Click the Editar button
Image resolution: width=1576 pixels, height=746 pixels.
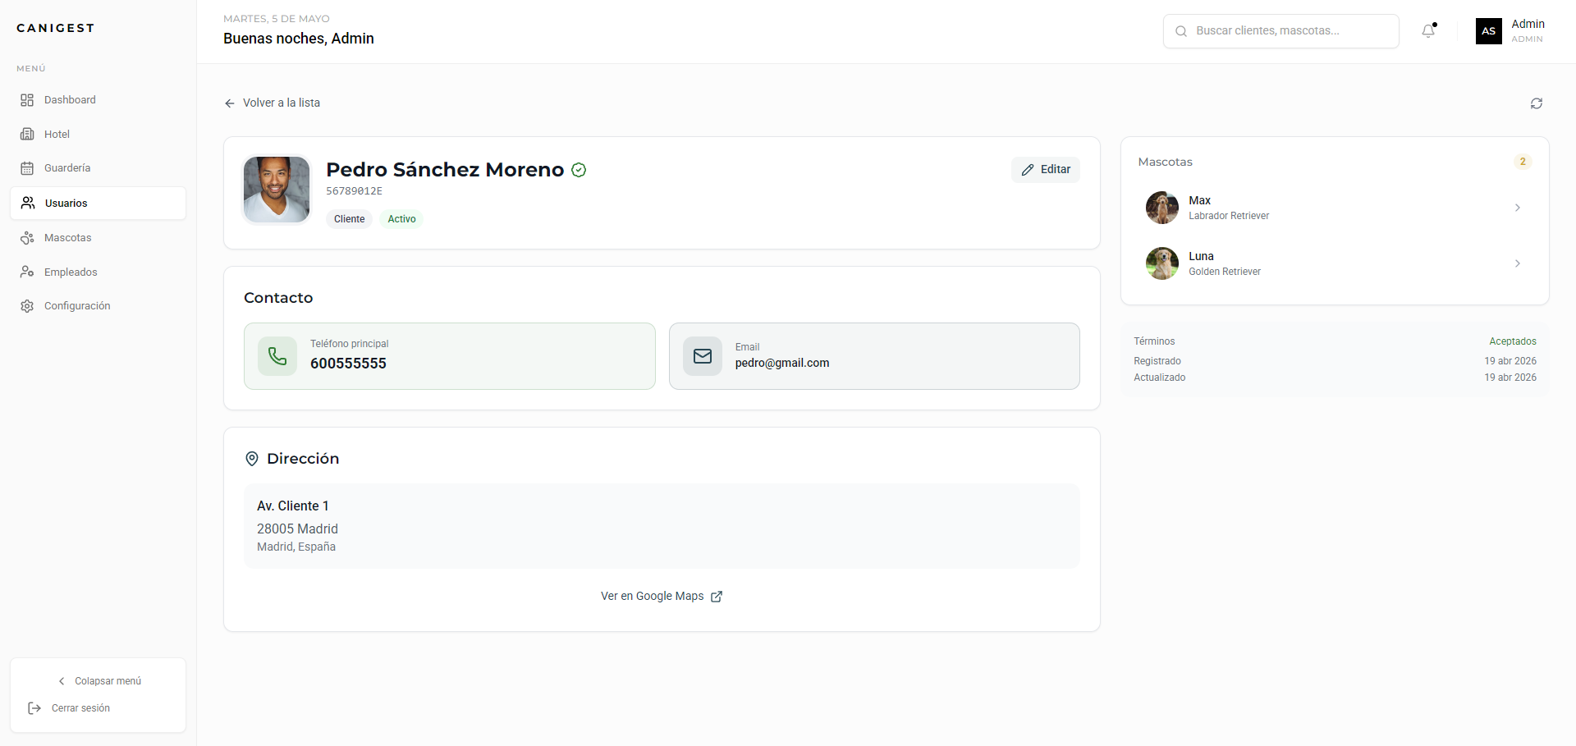[1046, 170]
